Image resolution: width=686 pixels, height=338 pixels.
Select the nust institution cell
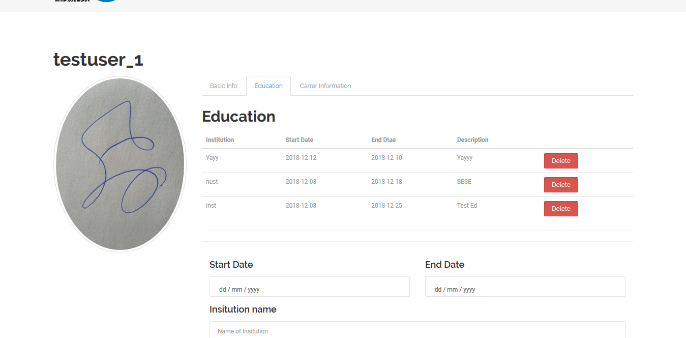212,182
